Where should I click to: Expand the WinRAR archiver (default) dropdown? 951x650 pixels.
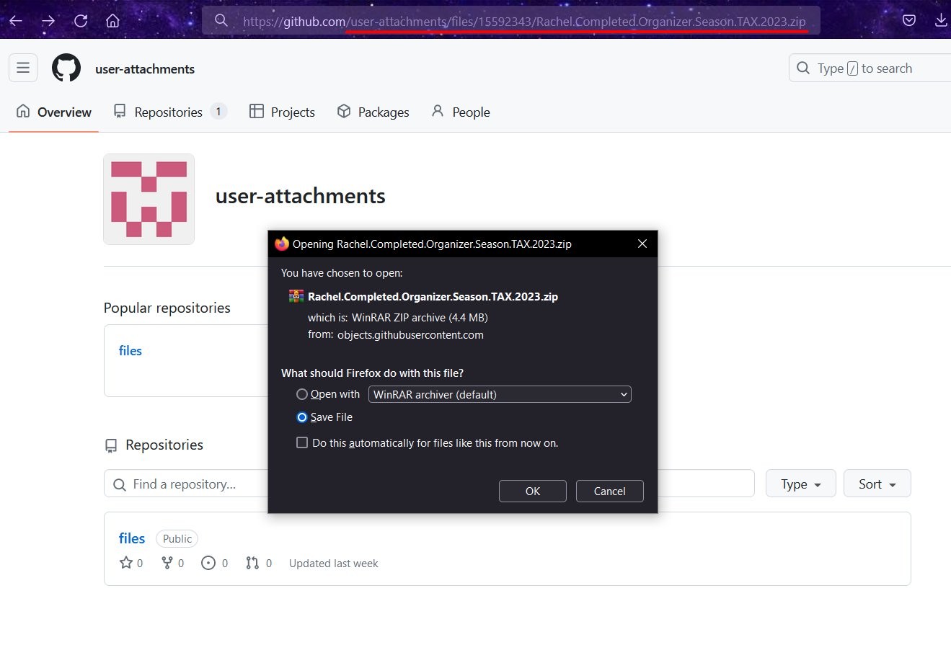500,394
